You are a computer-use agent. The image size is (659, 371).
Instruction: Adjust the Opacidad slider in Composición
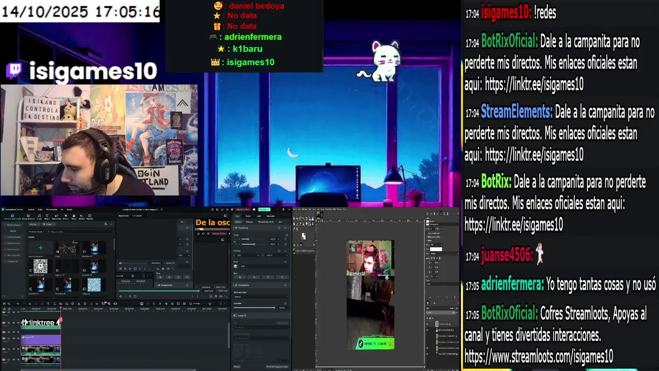point(254,308)
